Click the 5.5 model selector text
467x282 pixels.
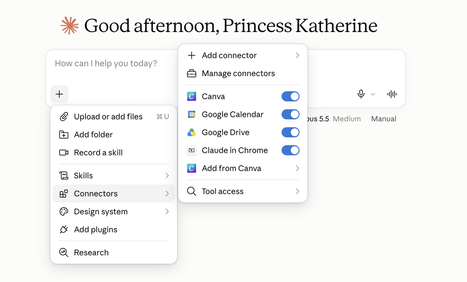pos(324,119)
